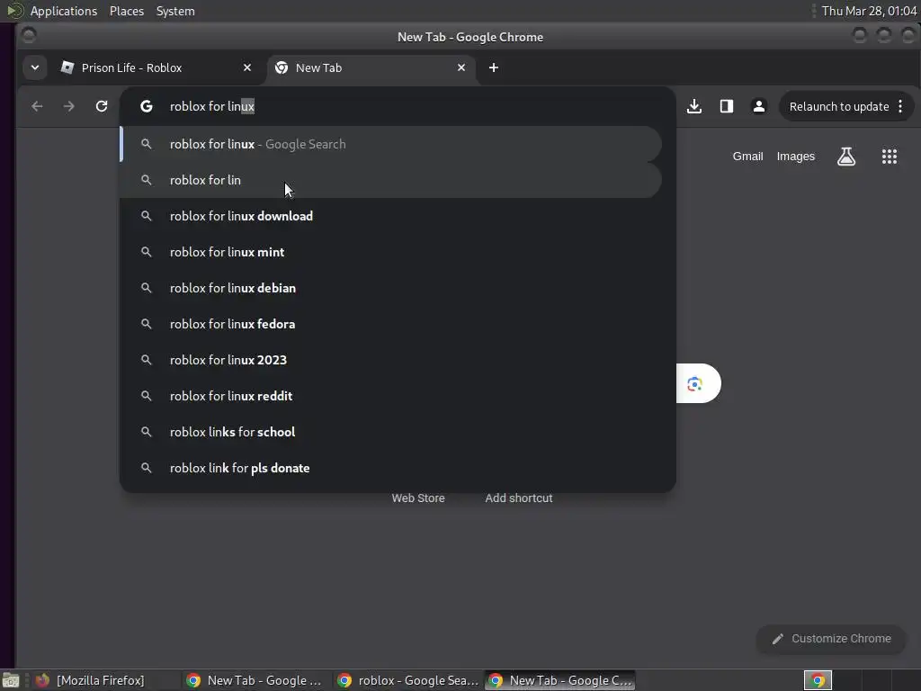Choose suggestion 'roblox for linux mint'
Screen dimensions: 921x691
pos(391,252)
